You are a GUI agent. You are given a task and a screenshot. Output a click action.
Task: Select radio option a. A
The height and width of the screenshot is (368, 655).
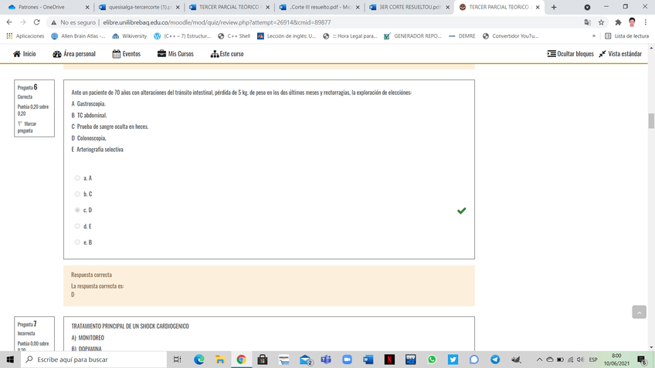[x=77, y=178]
